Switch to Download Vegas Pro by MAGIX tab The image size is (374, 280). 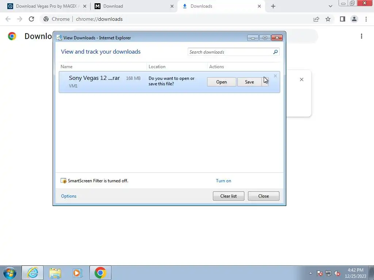click(47, 6)
